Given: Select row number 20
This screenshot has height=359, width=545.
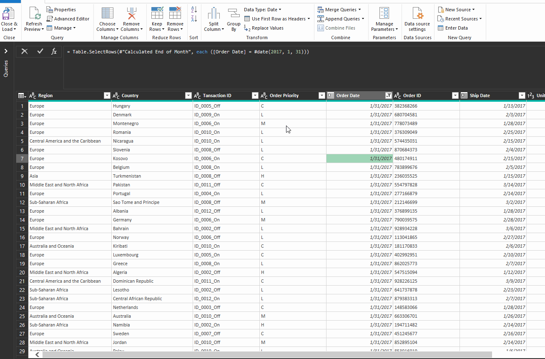Looking at the screenshot, I should 22,272.
